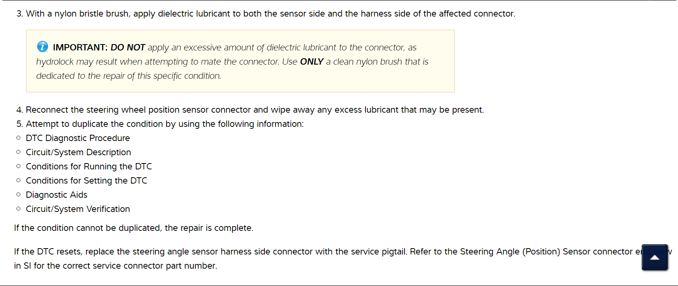678x286 pixels.
Task: Click the bold "ONLY" word in the note
Action: tap(312, 61)
